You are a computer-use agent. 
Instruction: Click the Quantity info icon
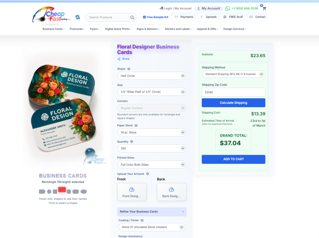132,142
